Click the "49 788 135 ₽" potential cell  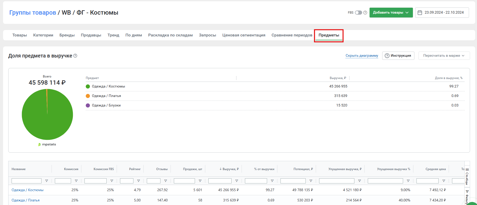[x=303, y=190]
